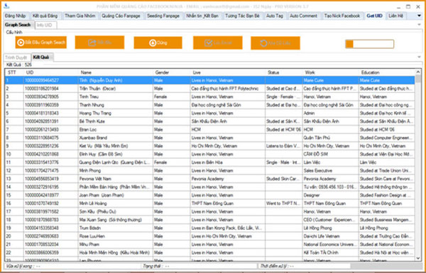Switch to the Đăng Nhập tab
This screenshot has height=273, width=426.
pyautogui.click(x=15, y=16)
